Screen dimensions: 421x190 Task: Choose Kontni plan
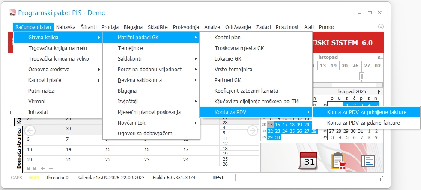(256, 38)
